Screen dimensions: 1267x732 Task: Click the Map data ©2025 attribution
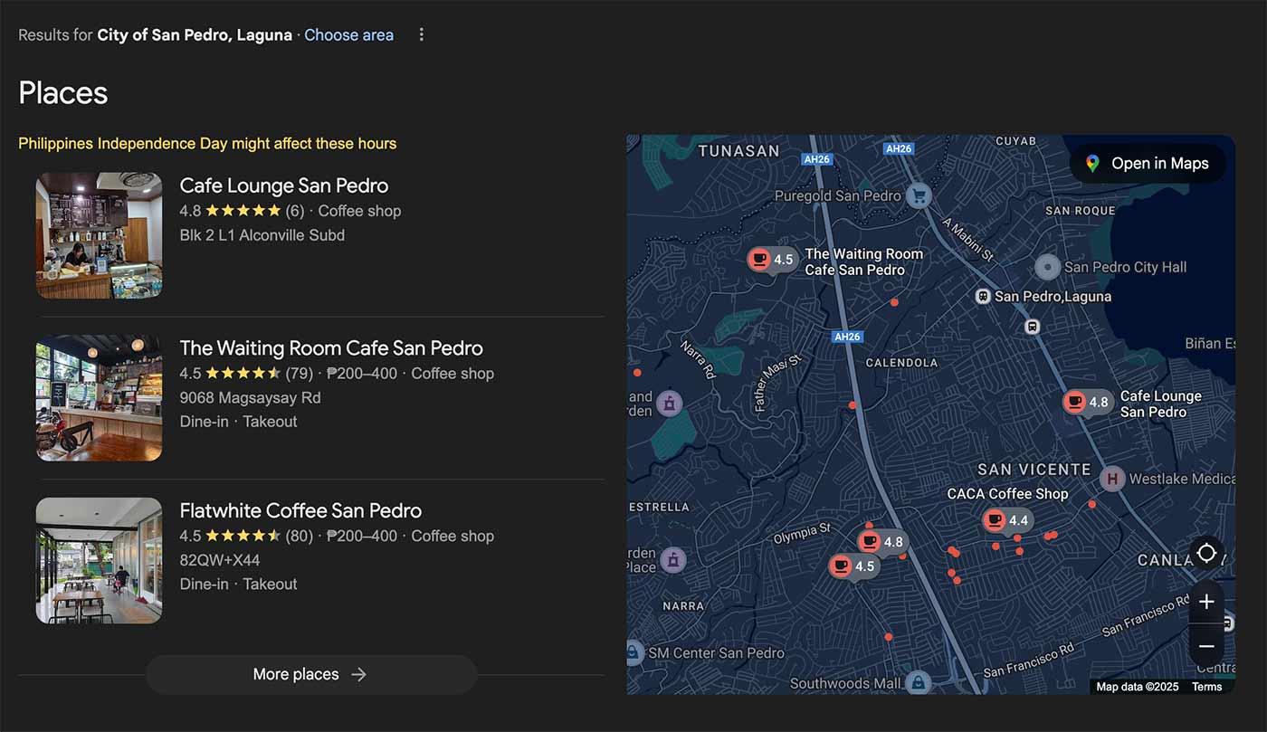1138,687
